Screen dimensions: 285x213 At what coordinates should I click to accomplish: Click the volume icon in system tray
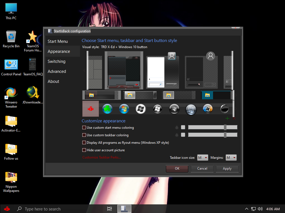tap(260, 209)
